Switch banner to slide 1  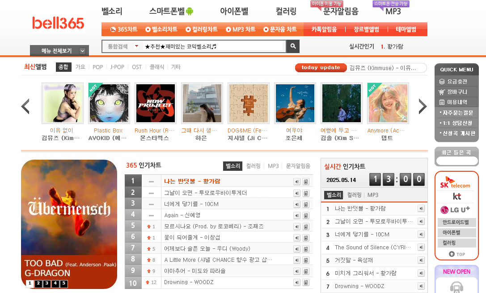(x=30, y=283)
